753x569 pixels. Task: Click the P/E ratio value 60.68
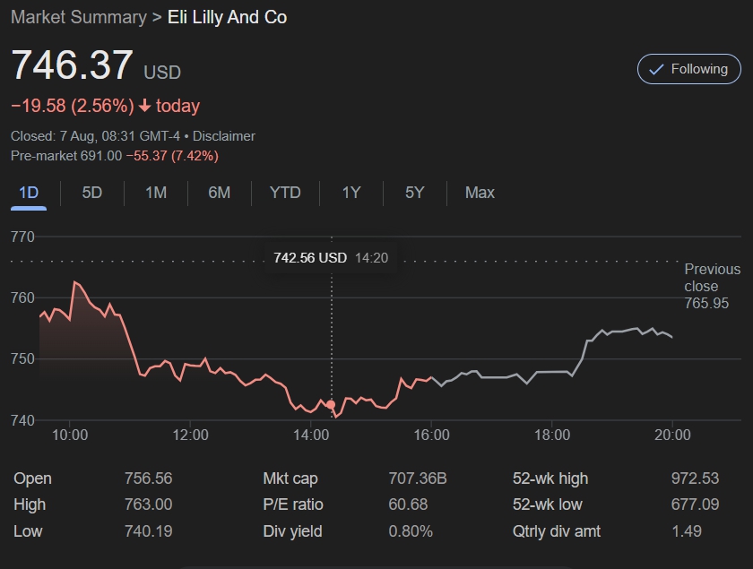408,504
